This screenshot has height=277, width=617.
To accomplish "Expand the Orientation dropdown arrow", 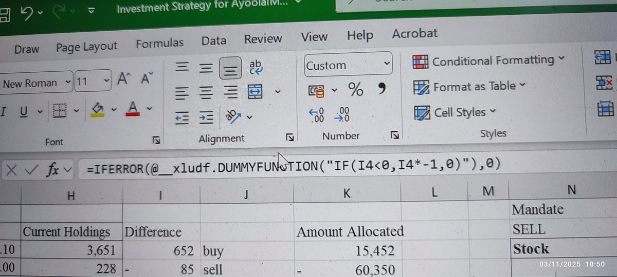I will pos(250,117).
